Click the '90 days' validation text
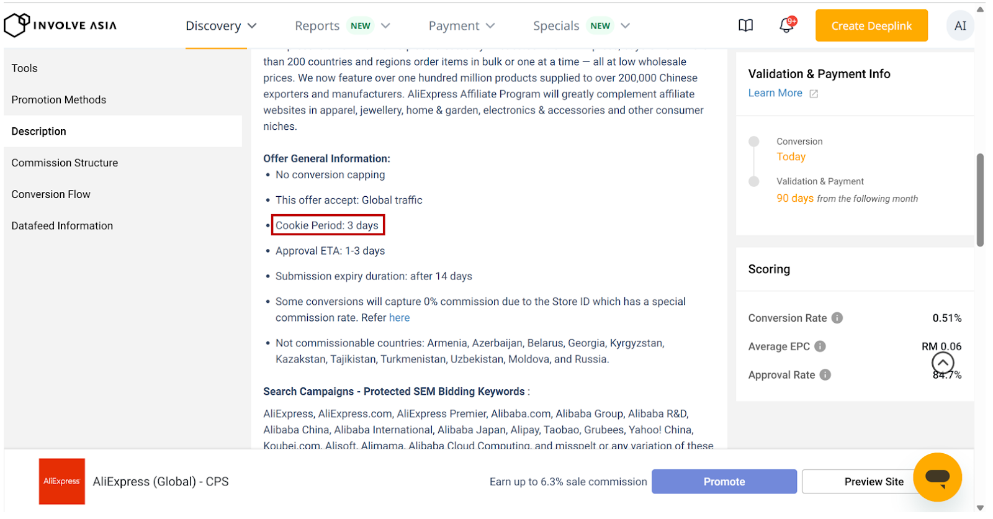 tap(795, 198)
